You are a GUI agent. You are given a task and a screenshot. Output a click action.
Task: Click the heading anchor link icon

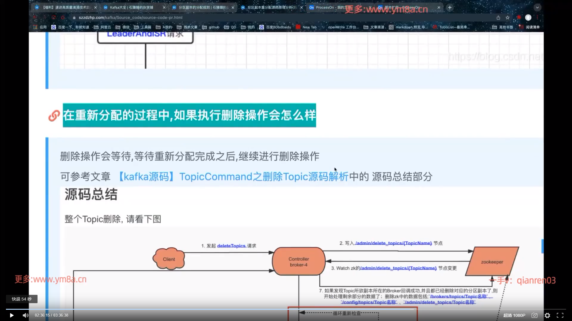(x=54, y=116)
